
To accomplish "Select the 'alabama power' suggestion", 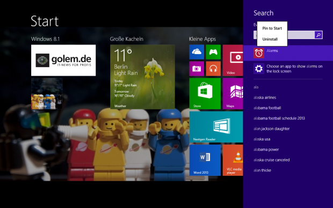I will tap(266, 150).
